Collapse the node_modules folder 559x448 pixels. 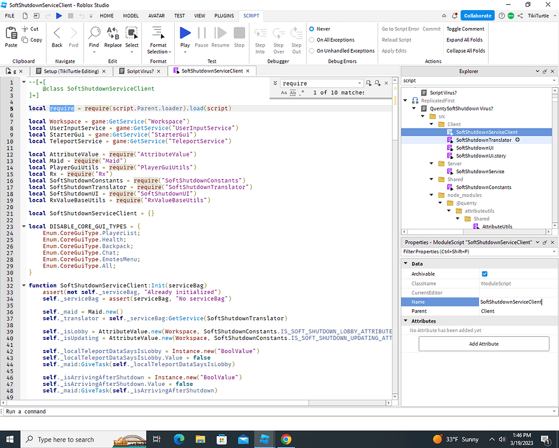tap(431, 195)
